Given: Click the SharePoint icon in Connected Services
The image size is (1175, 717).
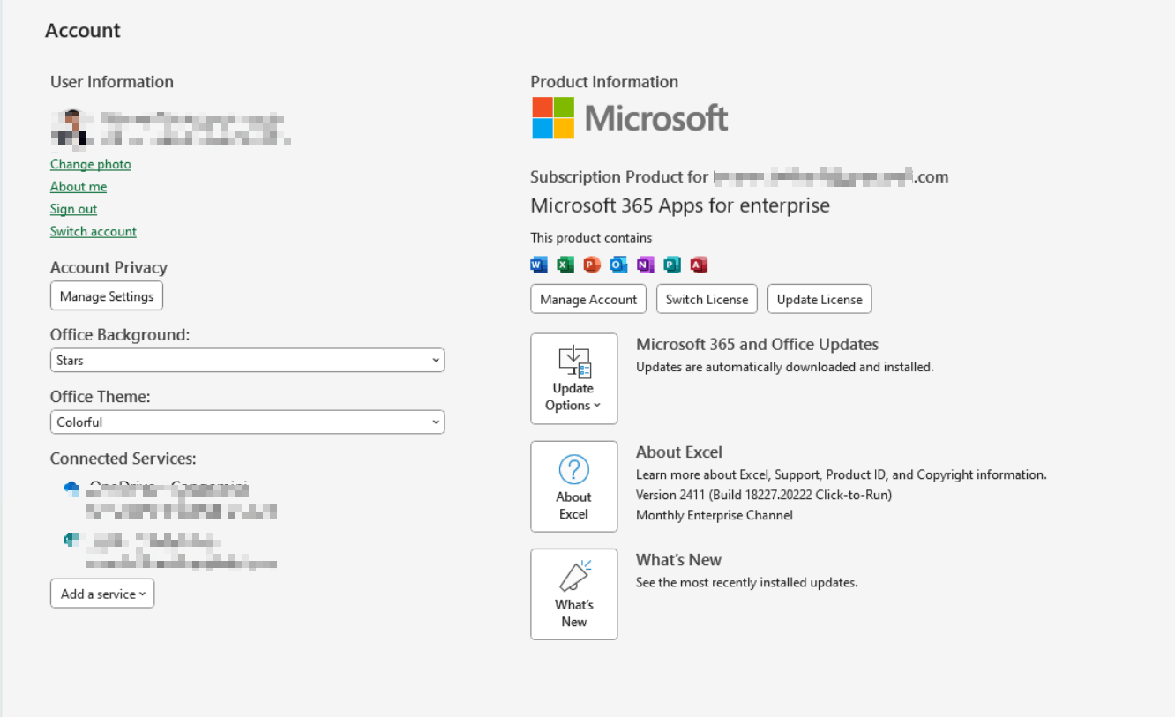Looking at the screenshot, I should (71, 540).
